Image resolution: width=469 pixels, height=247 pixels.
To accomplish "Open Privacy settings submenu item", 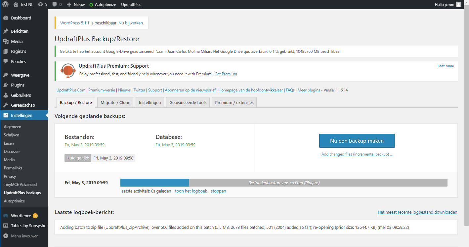I will coord(10,176).
